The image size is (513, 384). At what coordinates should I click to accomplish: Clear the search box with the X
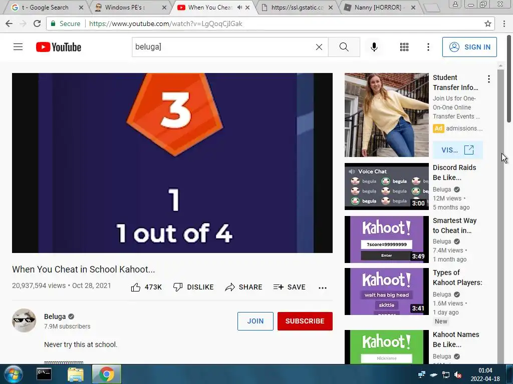(x=319, y=47)
